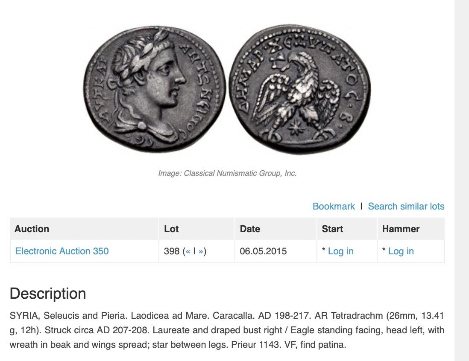The image size is (469, 361).
Task: Log in to view Start price
Action: pyautogui.click(x=340, y=251)
